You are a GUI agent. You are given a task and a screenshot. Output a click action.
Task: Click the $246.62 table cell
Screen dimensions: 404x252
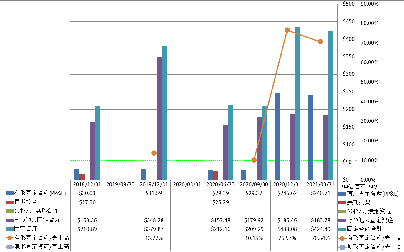pyautogui.click(x=287, y=194)
